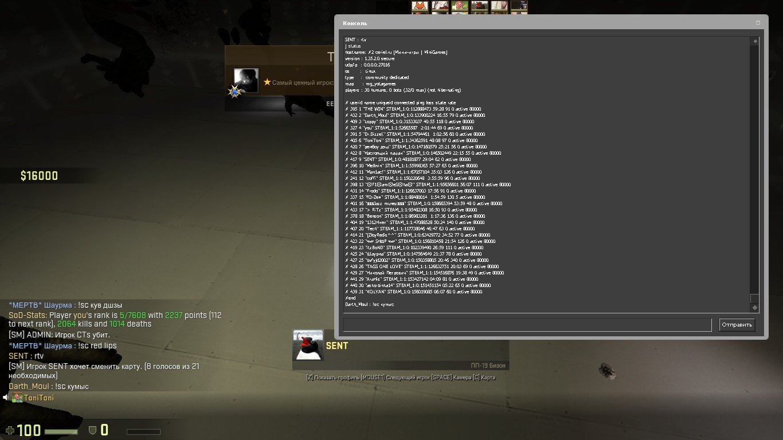Viewport: 783px width, 440px height.
Task: Click the Показать профиль hint text
Action: click(332, 378)
